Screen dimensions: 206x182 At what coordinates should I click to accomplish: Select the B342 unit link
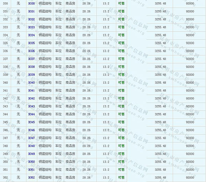tap(32, 98)
